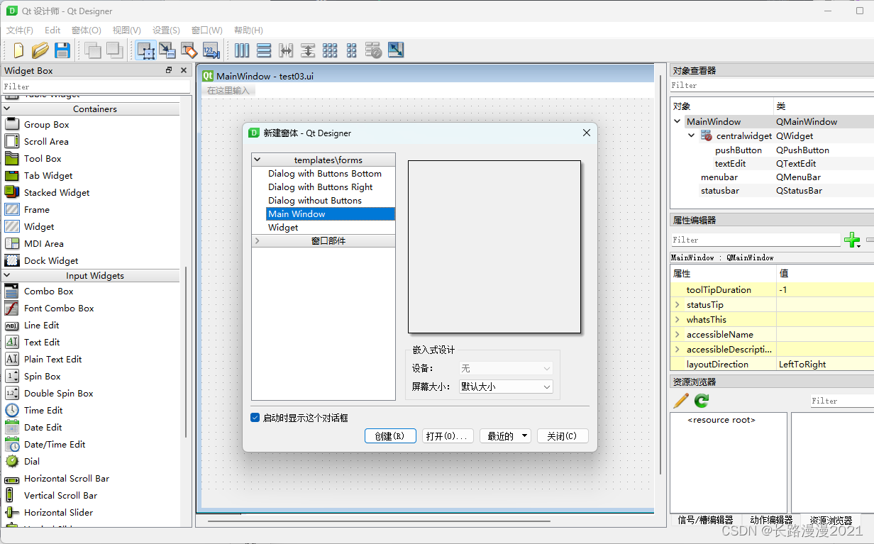This screenshot has width=874, height=544.
Task: Collapse the Containers category in Widget Box
Action: click(7, 109)
